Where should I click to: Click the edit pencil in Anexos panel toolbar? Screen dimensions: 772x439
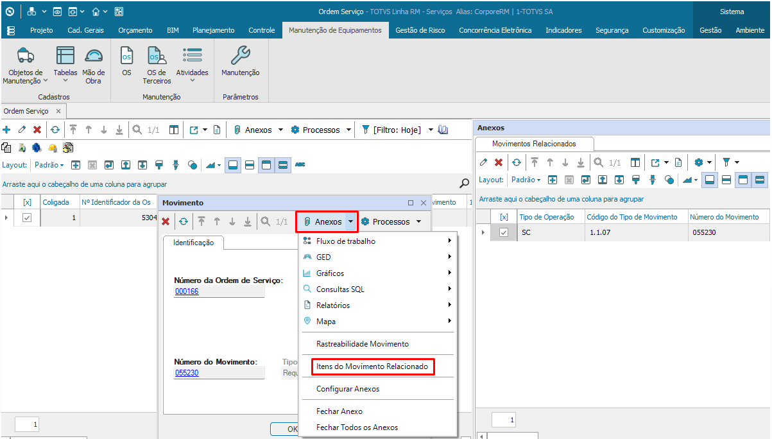click(484, 162)
